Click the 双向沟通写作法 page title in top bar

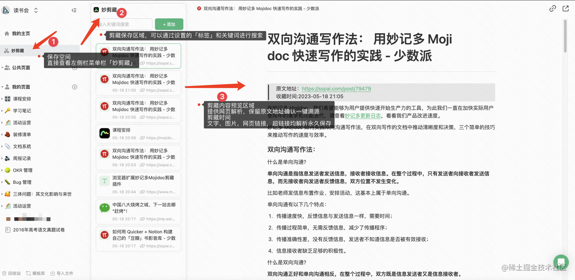point(261,9)
